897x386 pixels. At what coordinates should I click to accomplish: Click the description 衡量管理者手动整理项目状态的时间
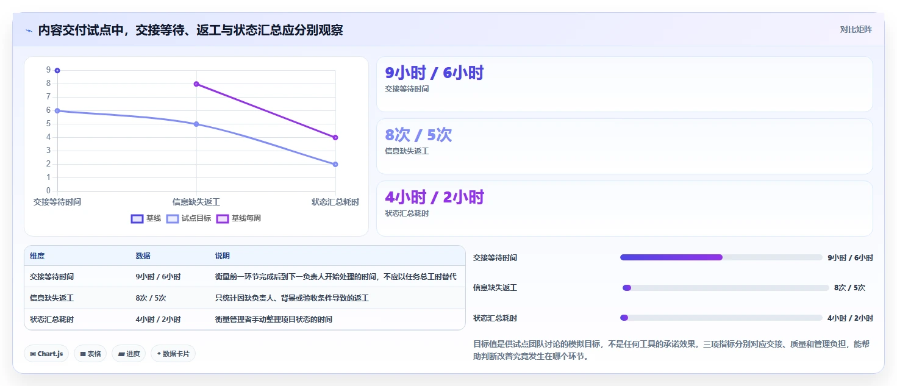[273, 320]
